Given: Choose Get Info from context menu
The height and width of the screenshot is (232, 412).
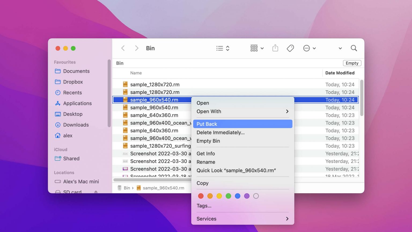Looking at the screenshot, I should (206, 154).
